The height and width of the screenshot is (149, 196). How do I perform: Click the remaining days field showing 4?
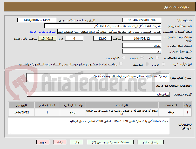[x=74, y=38]
